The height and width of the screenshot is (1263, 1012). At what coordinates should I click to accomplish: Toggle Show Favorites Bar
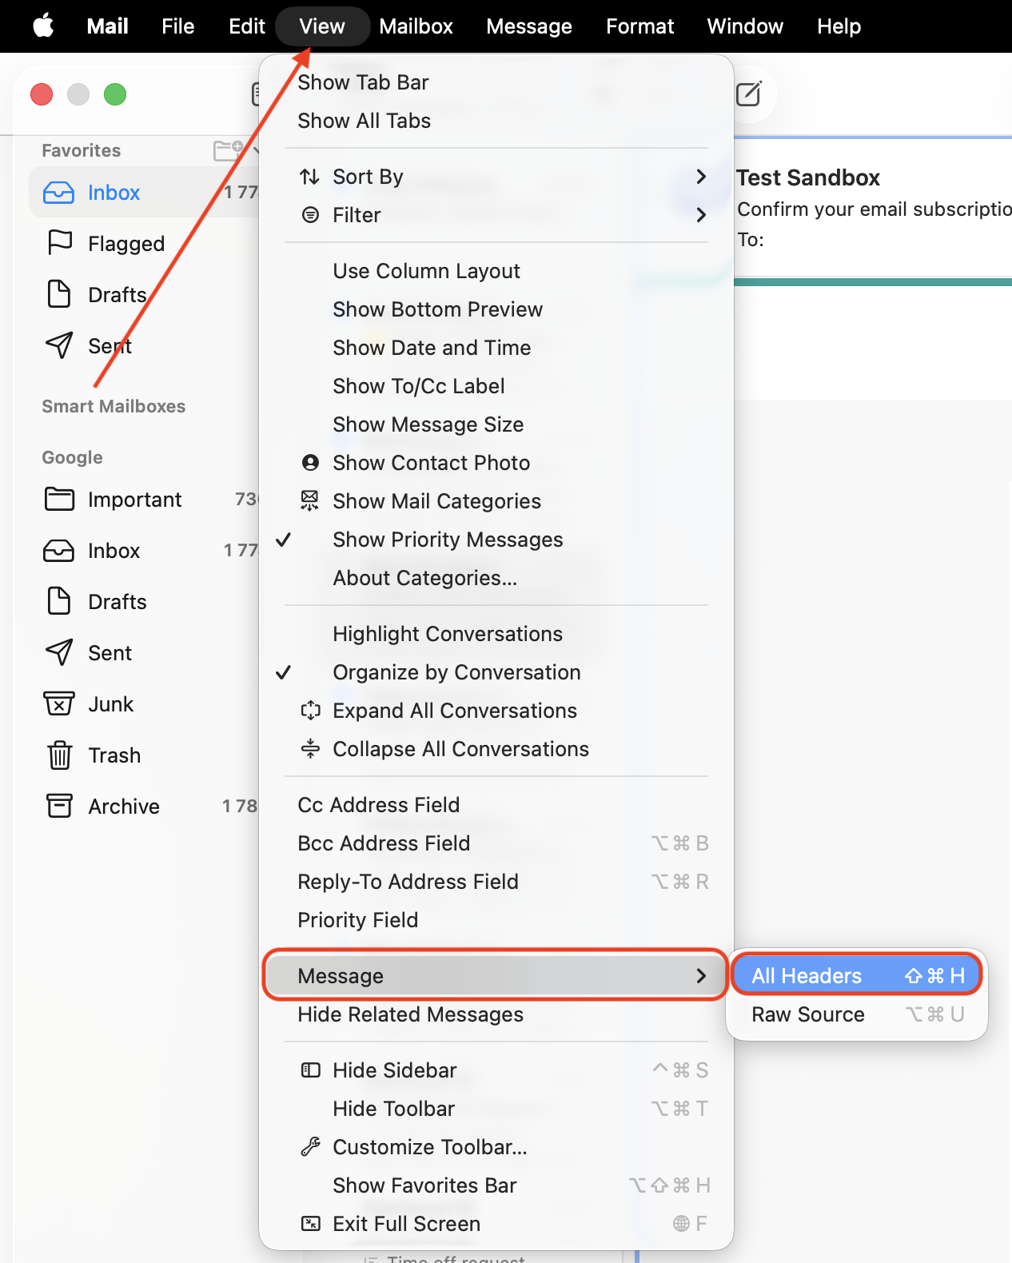coord(496,1185)
